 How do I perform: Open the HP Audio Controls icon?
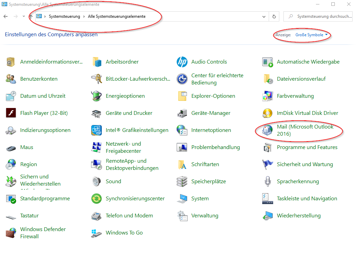point(182,62)
